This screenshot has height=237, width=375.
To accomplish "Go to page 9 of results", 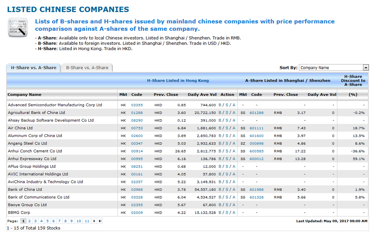I will 71,221.
